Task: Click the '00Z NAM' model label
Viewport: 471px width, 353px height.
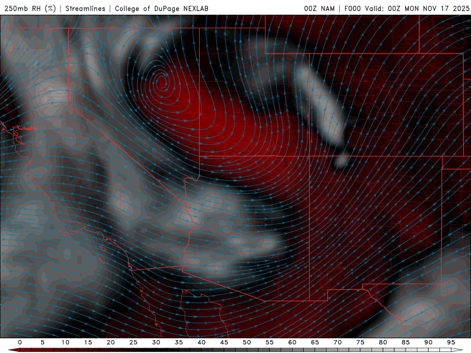Action: point(319,8)
